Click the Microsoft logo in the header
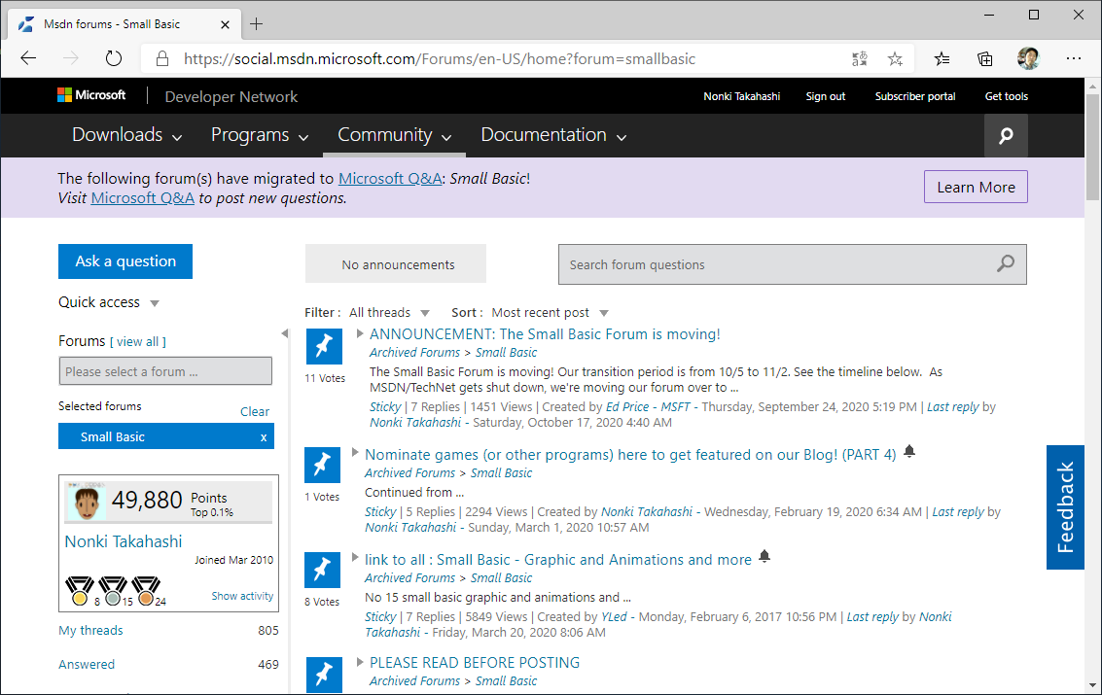 coord(92,94)
